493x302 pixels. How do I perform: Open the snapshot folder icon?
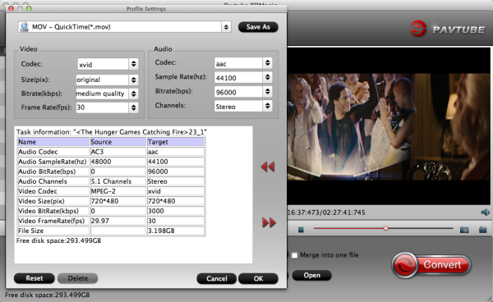[x=483, y=230]
